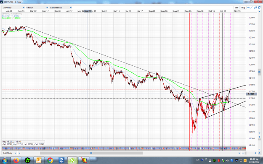263x164 pixels.
Task: Click the Buy button
Action: pyautogui.click(x=243, y=8)
